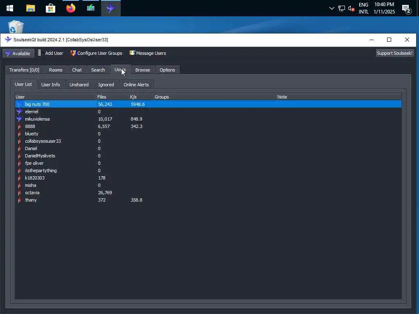This screenshot has width=419, height=314.
Task: Open the Online Alerts sub-tab
Action: [136, 85]
